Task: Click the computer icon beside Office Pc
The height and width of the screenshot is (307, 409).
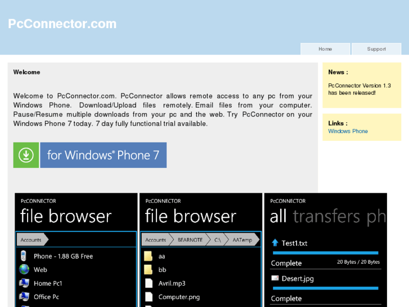Action: coord(24,296)
